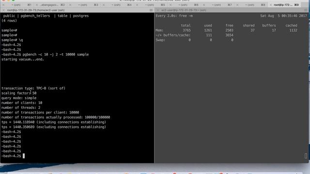This screenshot has height=174, width=310.
Task: Click the 'Mem:' row label
Action: tap(159, 30)
